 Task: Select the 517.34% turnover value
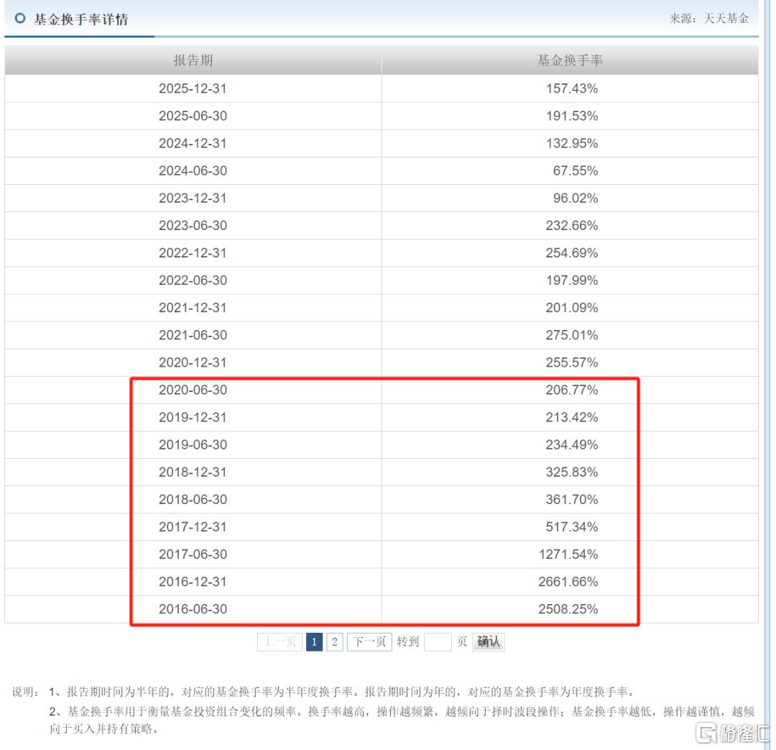(572, 527)
